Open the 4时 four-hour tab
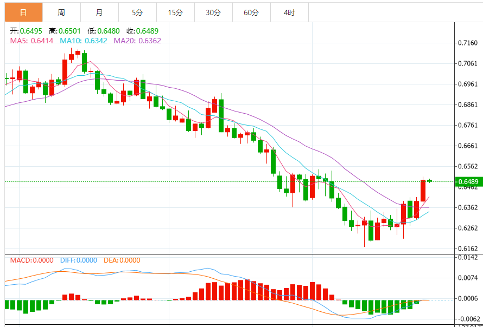 point(289,12)
